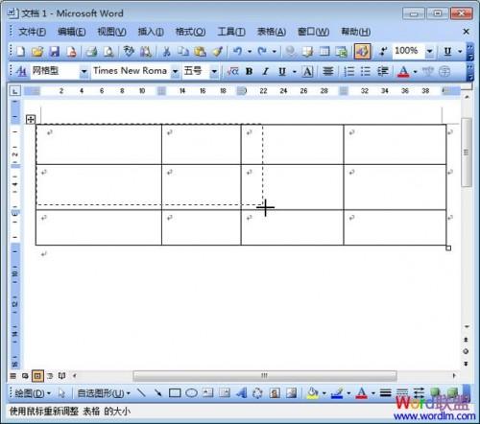Viewport: 480px width, 424px height.
Task: Insert WordArt from drawing toolbar
Action: point(241,392)
